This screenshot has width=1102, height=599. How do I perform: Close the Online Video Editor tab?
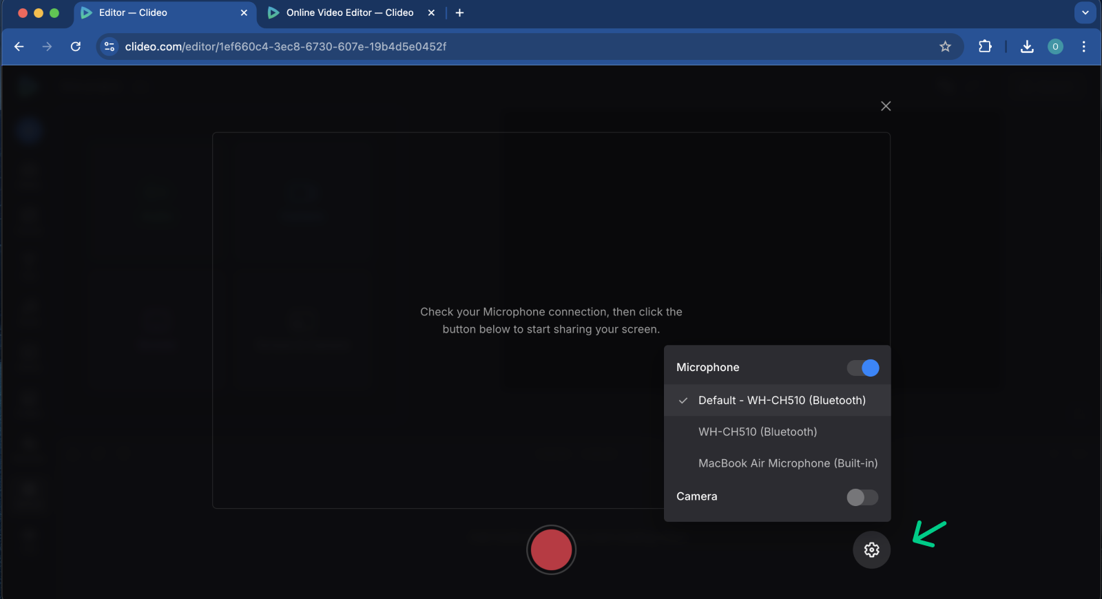coord(431,13)
